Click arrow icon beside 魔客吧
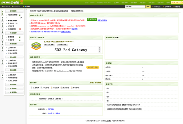183x124 pixels. [174, 6]
